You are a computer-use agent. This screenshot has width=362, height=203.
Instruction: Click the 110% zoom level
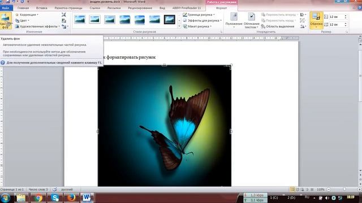point(321,189)
